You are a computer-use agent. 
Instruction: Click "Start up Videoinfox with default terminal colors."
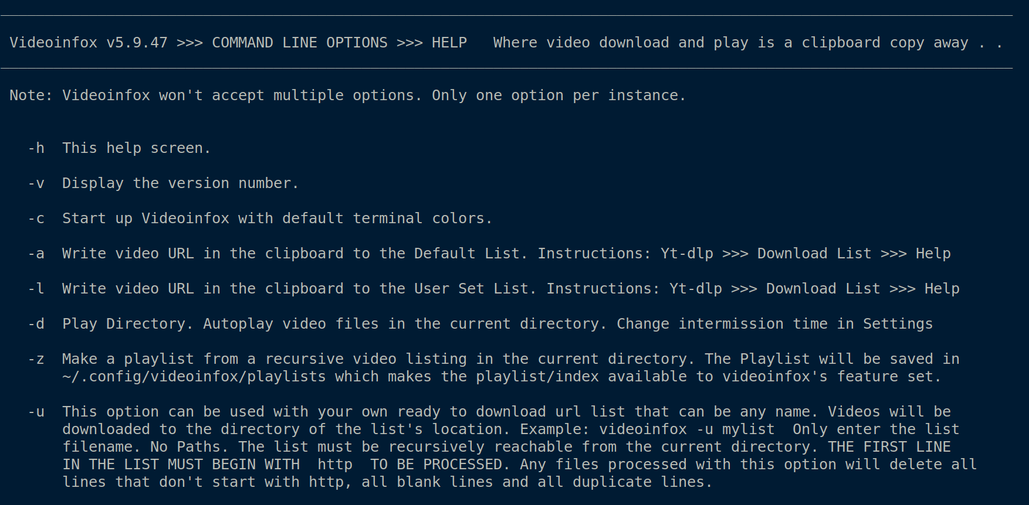click(x=277, y=219)
